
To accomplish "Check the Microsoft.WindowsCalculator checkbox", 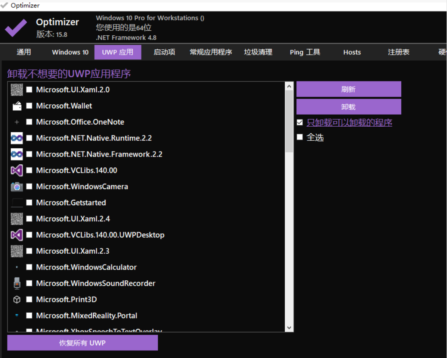I will [29, 267].
